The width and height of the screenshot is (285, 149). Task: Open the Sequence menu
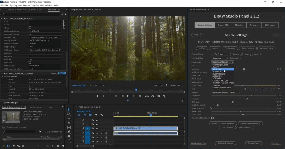pyautogui.click(x=17, y=6)
